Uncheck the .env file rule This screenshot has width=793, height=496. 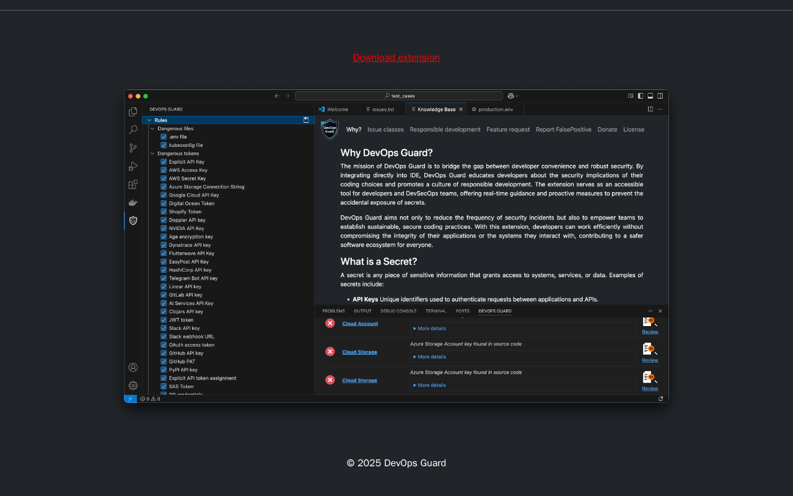(x=164, y=137)
